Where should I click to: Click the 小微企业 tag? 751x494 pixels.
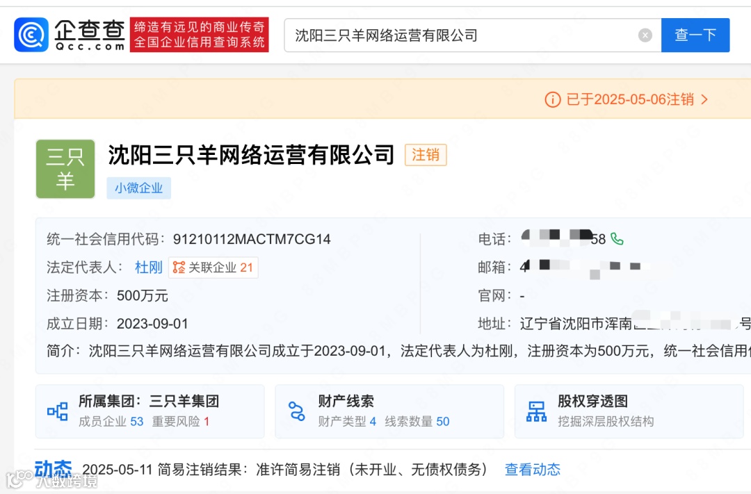click(x=139, y=188)
